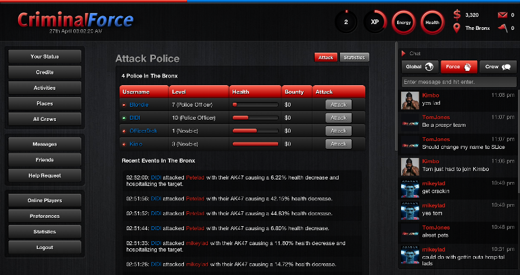Open Statistics in the sidebar menu
Screen dimensions: 520x275
point(45,232)
